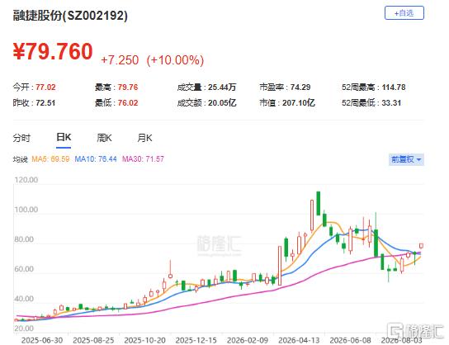The height and width of the screenshot is (345, 449).
Task: Click the tallest green candlestick at the peak
Action: click(x=318, y=203)
